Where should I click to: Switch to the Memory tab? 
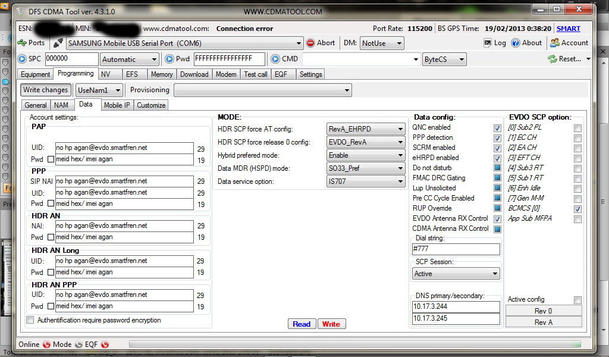click(162, 74)
